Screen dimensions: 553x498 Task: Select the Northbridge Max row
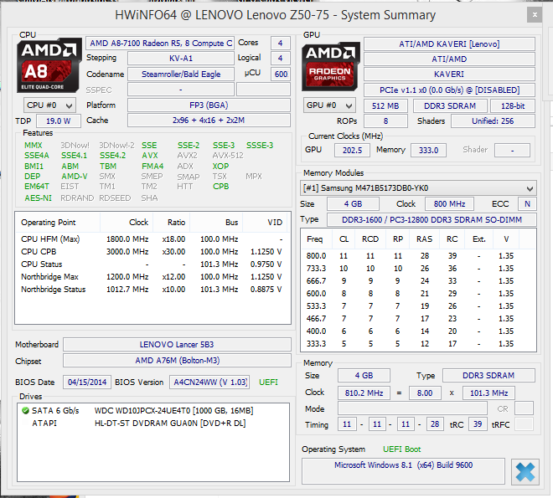[x=152, y=277]
